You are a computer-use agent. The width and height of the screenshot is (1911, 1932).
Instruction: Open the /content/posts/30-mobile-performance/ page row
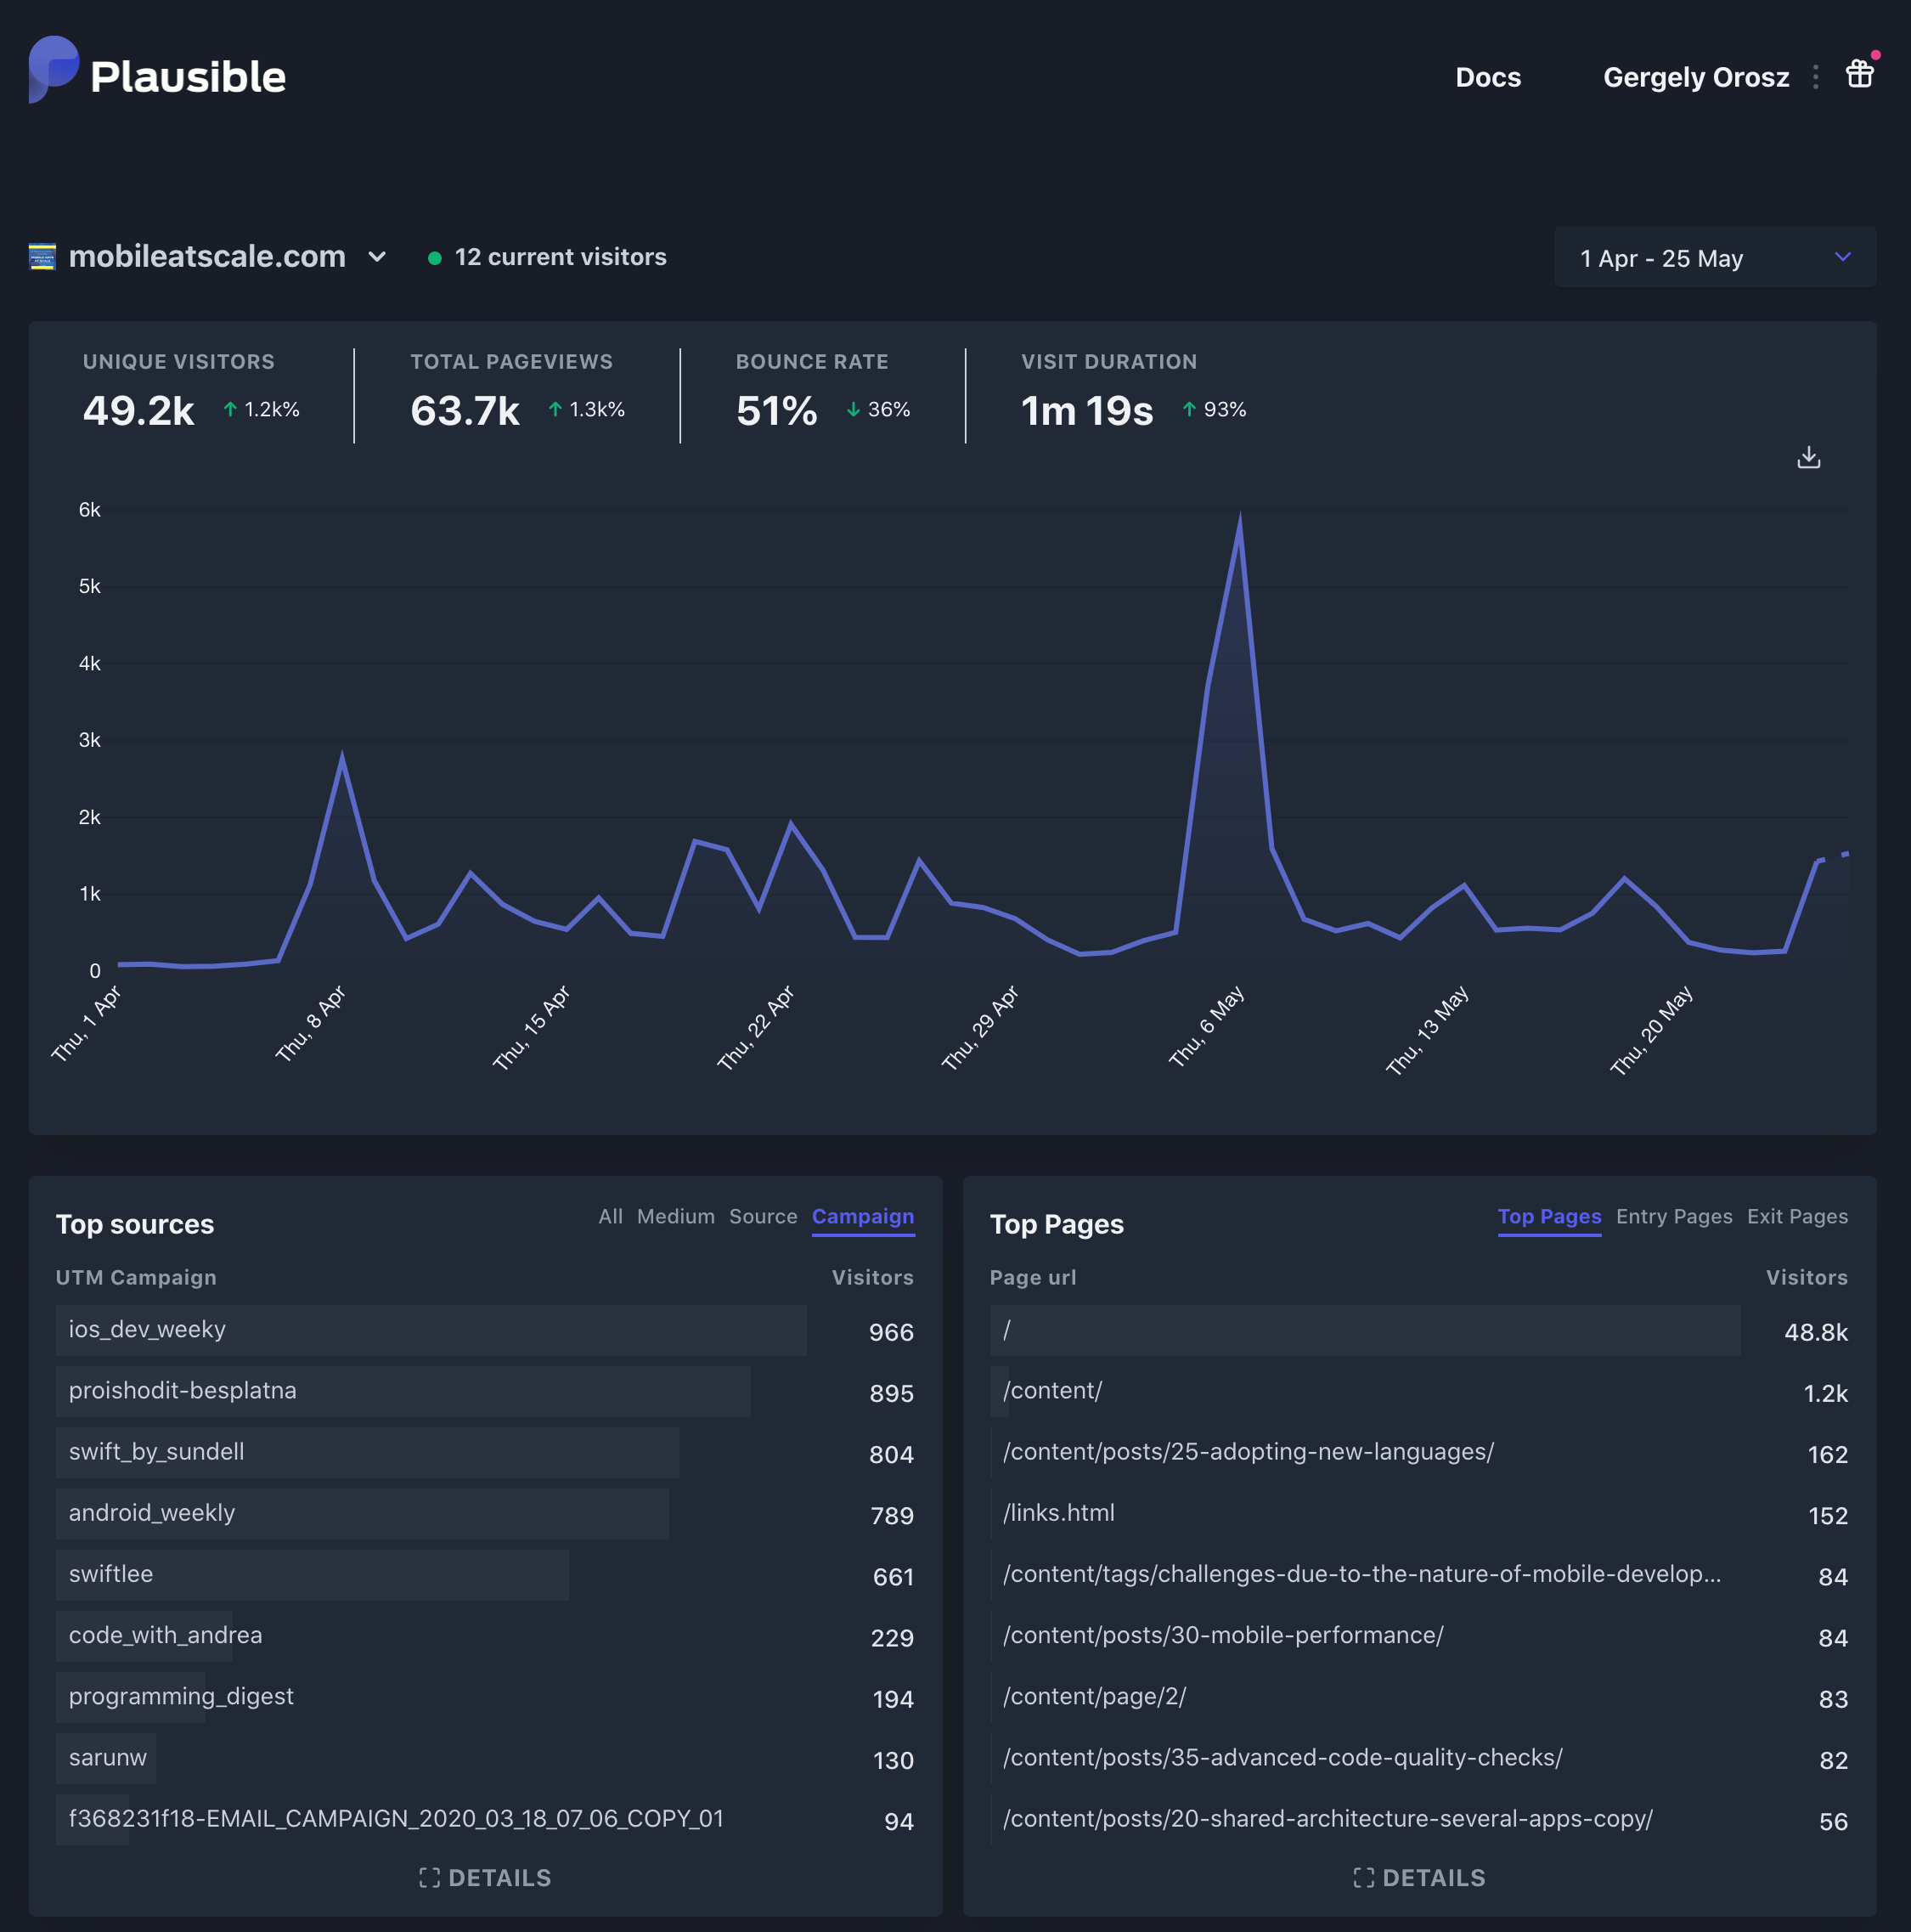[x=1222, y=1635]
